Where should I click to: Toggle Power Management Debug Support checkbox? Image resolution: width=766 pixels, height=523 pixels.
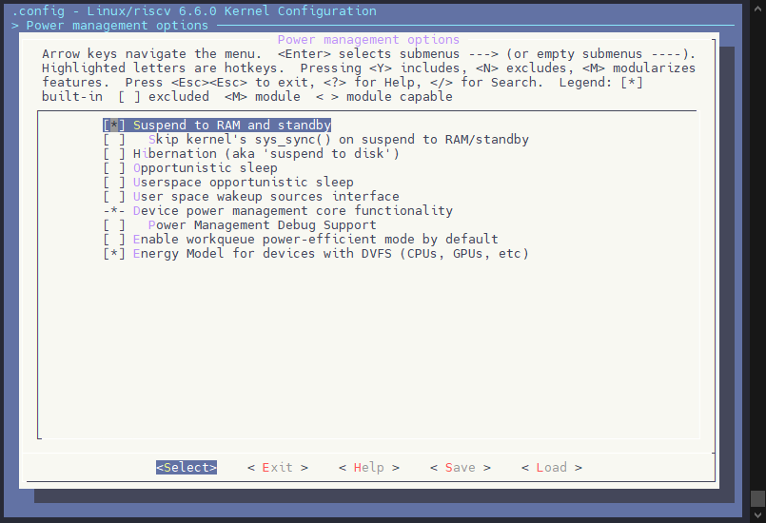click(x=114, y=225)
